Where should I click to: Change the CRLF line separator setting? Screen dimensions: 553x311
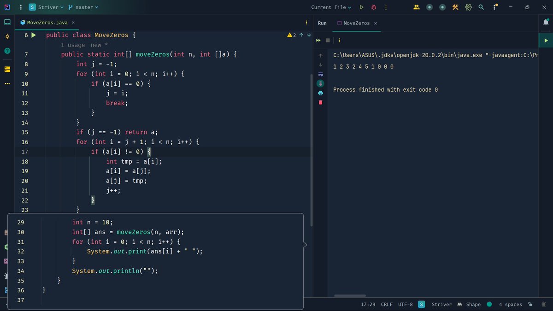click(x=387, y=305)
